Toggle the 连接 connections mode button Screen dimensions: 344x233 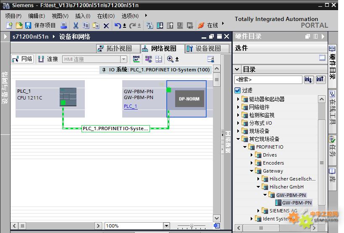[48, 59]
